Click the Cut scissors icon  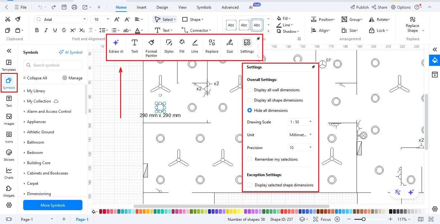(8, 19)
